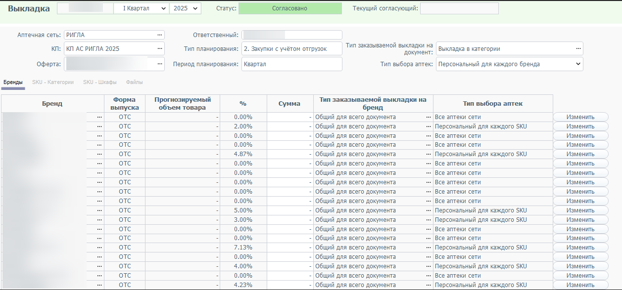
Task: Click Изменить in the 2.00% row
Action: pos(580,126)
